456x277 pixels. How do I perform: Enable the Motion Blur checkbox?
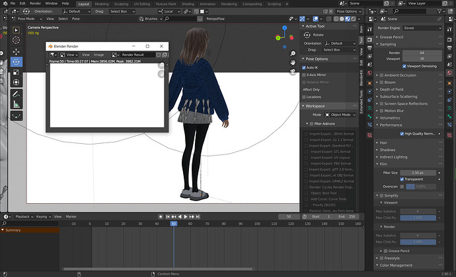point(381,111)
